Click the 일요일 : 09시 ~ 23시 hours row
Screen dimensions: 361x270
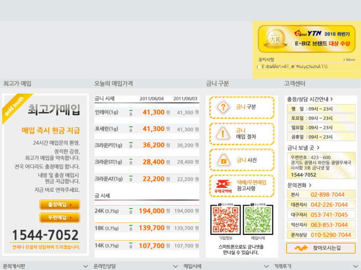point(321,127)
